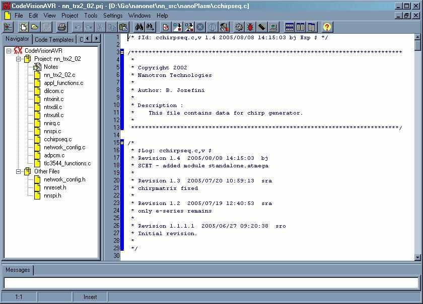Image resolution: width=423 pixels, height=304 pixels.
Task: Open the Settings menu
Action: [113, 16]
